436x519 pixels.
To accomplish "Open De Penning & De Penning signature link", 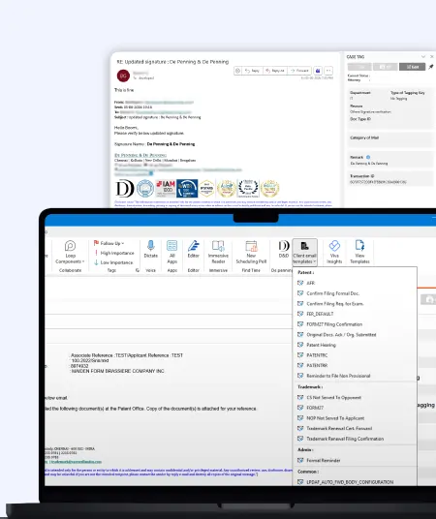I will [x=140, y=155].
